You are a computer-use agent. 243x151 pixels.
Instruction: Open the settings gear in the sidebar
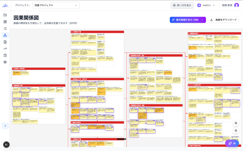click(5, 62)
